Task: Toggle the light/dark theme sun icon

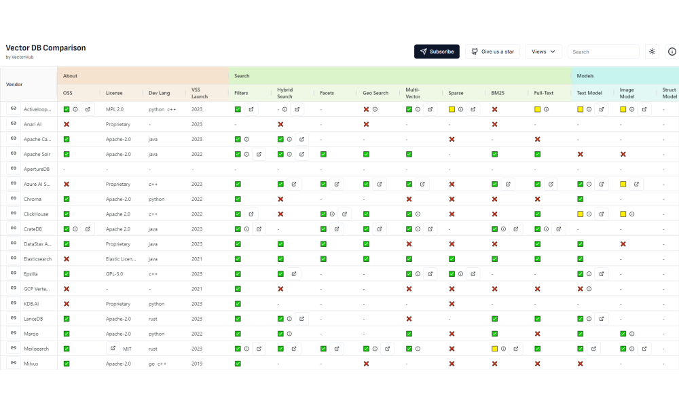Action: click(x=652, y=52)
